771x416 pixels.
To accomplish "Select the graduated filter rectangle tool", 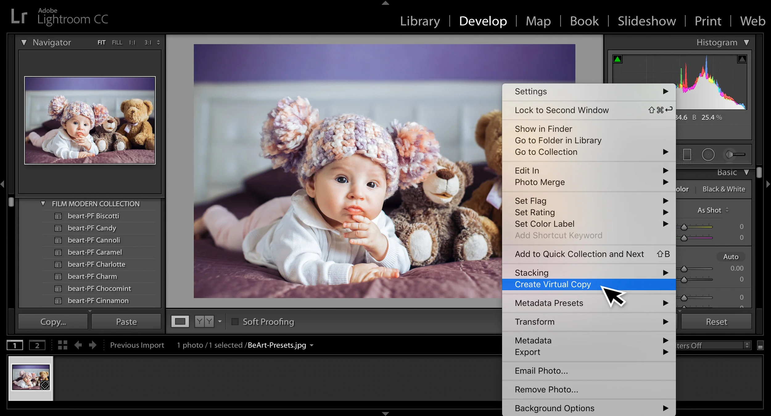I will click(x=687, y=155).
